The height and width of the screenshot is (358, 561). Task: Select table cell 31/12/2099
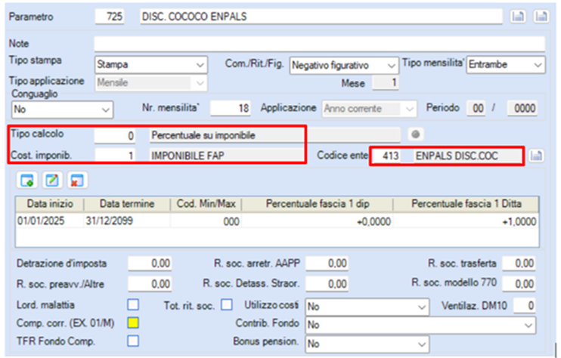click(127, 221)
